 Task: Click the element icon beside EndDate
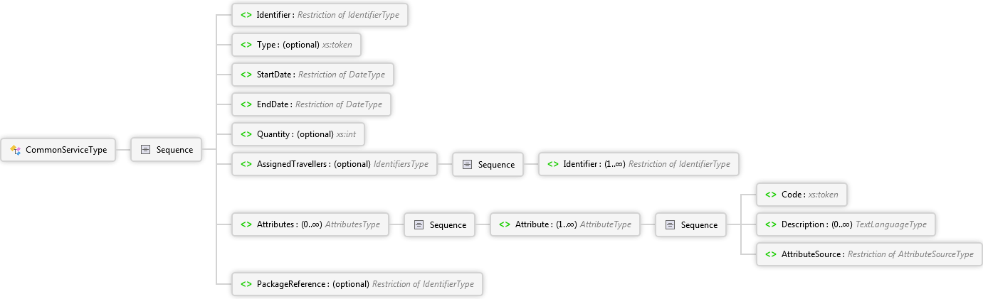pos(246,104)
